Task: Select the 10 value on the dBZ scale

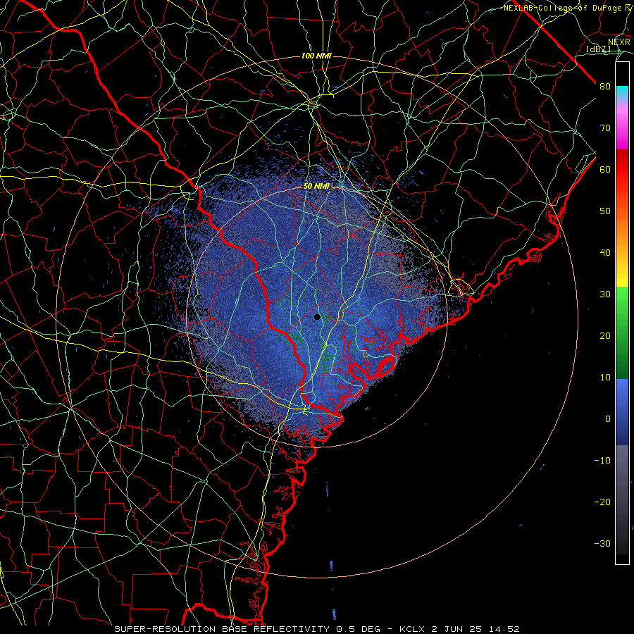Action: click(605, 378)
